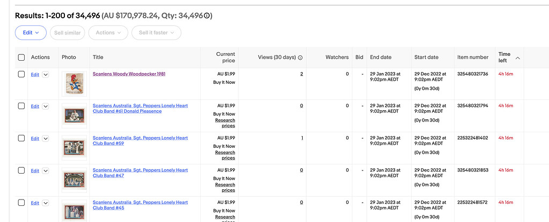Click Sgt. Peppers #47 card thumbnail

pyautogui.click(x=74, y=180)
